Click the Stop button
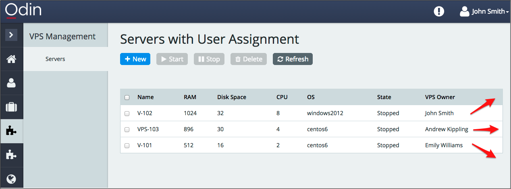Screen dimensions: 511x189 (x=209, y=59)
